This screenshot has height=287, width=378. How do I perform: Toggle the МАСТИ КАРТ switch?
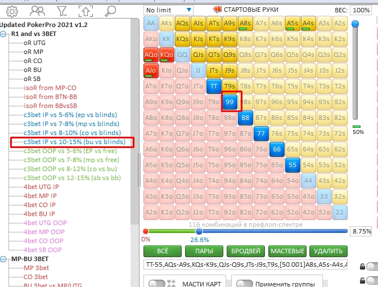pyautogui.click(x=157, y=284)
